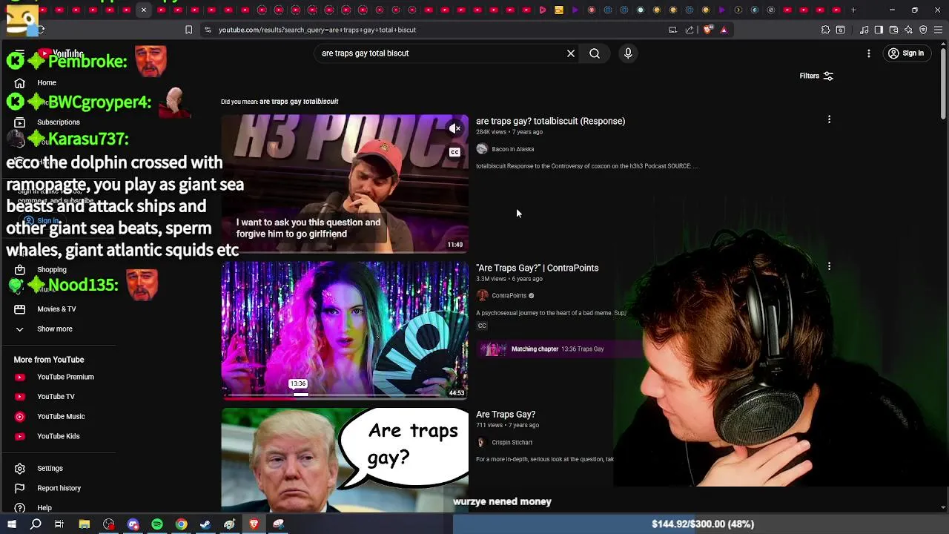Open 'Are Traps Gay?' by Crispin Stichart title
Viewport: 949px width, 534px height.
tap(506, 415)
